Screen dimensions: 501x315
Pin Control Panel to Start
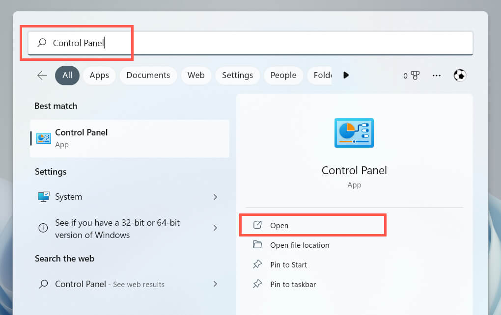tap(288, 265)
